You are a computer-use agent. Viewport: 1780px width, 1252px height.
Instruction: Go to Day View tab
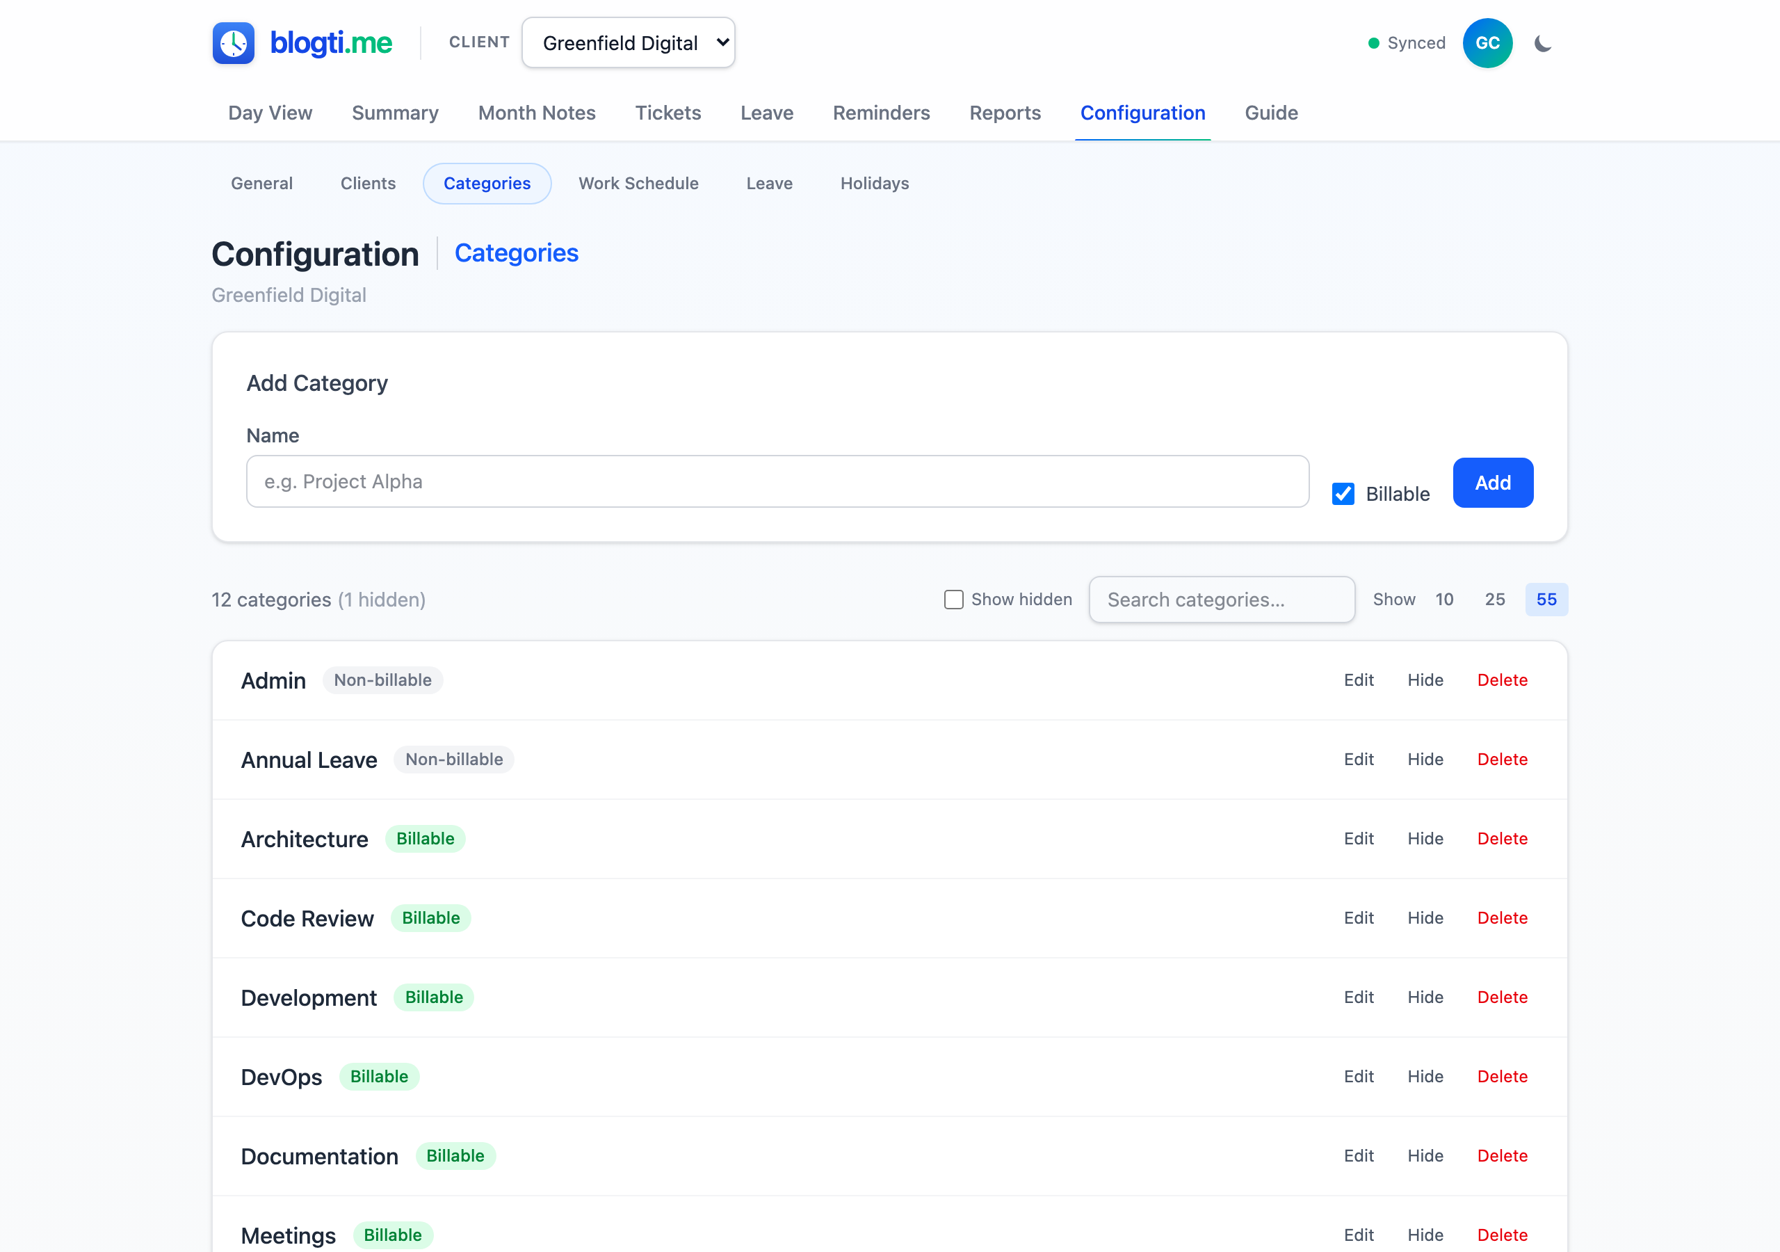(x=270, y=113)
